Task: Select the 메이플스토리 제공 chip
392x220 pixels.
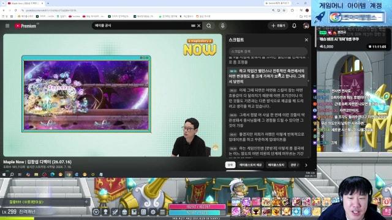Action: coord(251,165)
